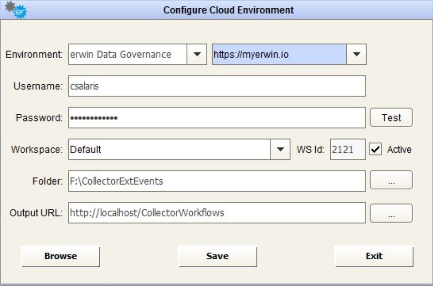This screenshot has width=433, height=286.
Task: Click the highlighted https://myerwin.io text box
Action: coord(279,55)
